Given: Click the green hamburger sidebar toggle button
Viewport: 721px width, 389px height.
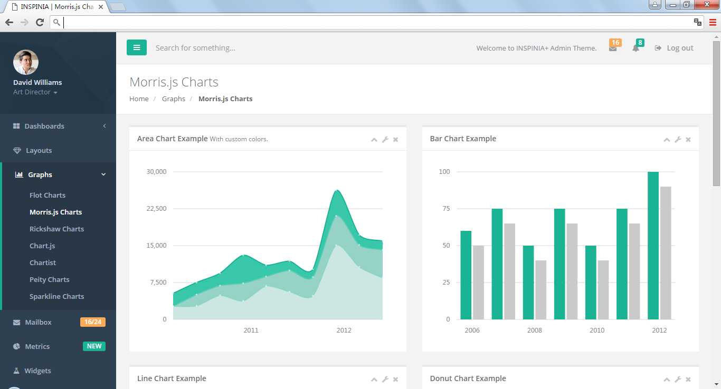Looking at the screenshot, I should [x=137, y=47].
